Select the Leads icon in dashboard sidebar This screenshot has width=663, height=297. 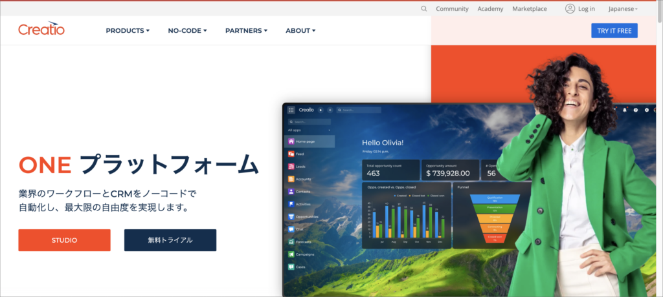pos(291,166)
